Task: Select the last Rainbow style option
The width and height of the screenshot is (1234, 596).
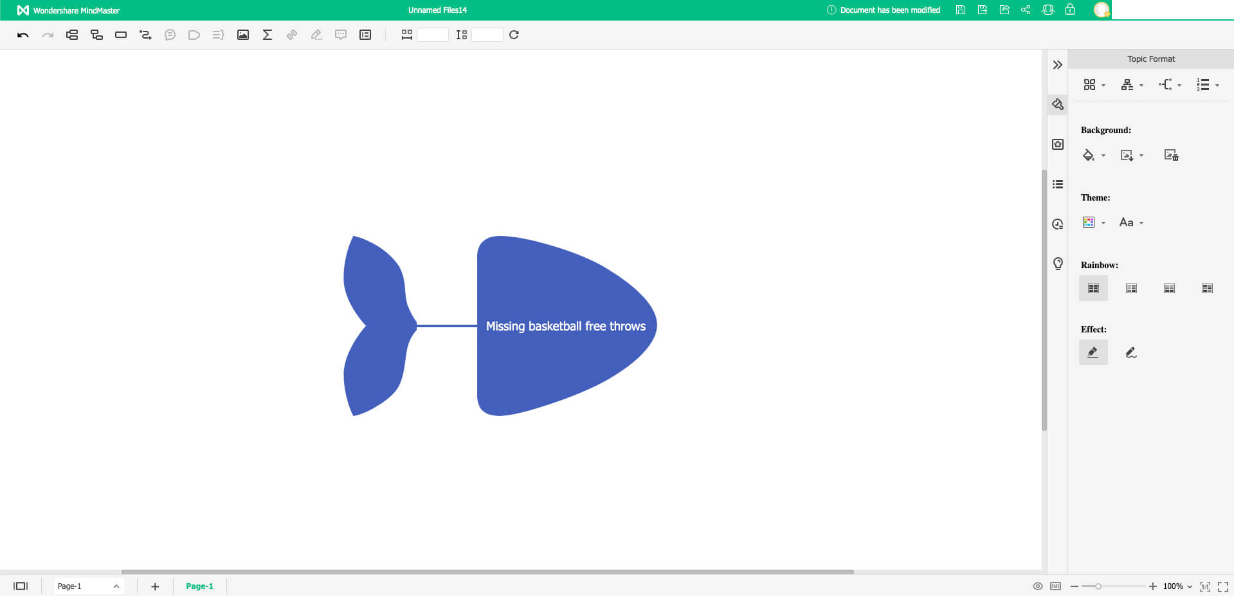Action: coord(1207,289)
